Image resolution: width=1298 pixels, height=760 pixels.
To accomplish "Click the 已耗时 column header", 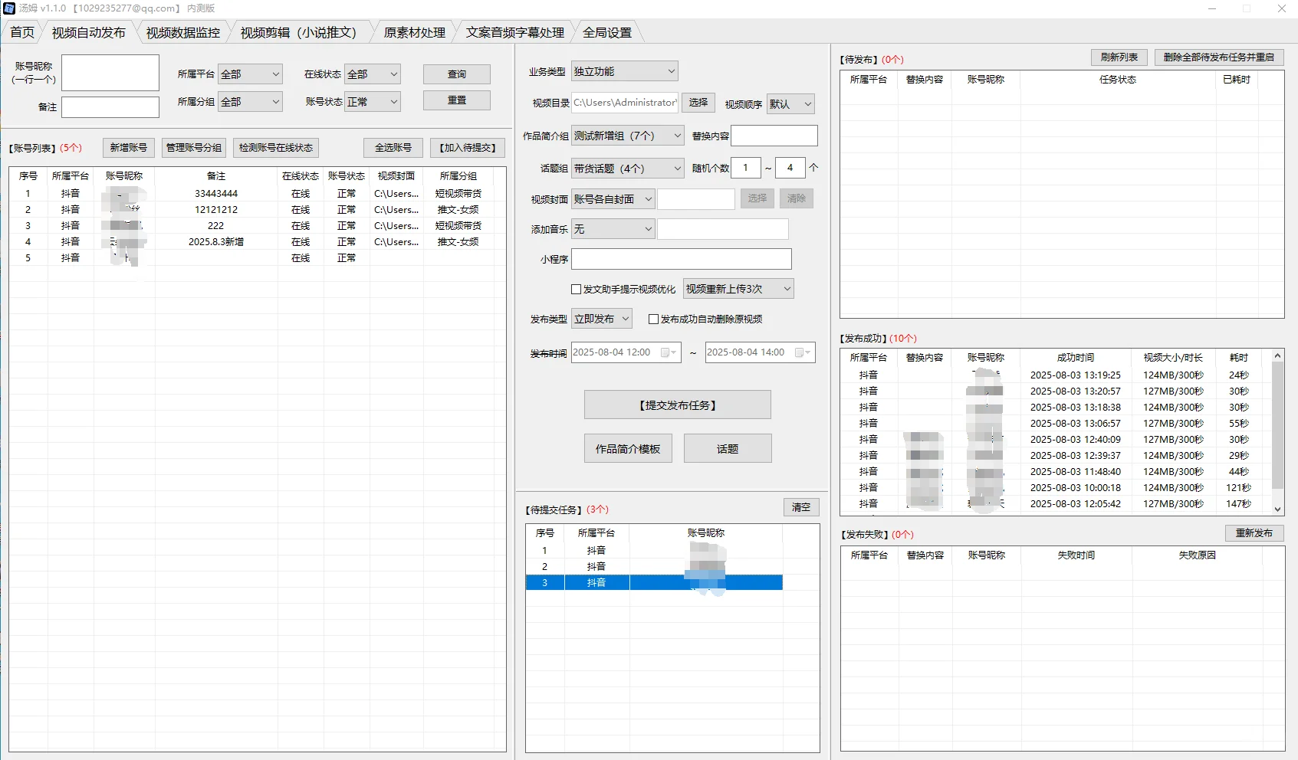I will pos(1237,80).
